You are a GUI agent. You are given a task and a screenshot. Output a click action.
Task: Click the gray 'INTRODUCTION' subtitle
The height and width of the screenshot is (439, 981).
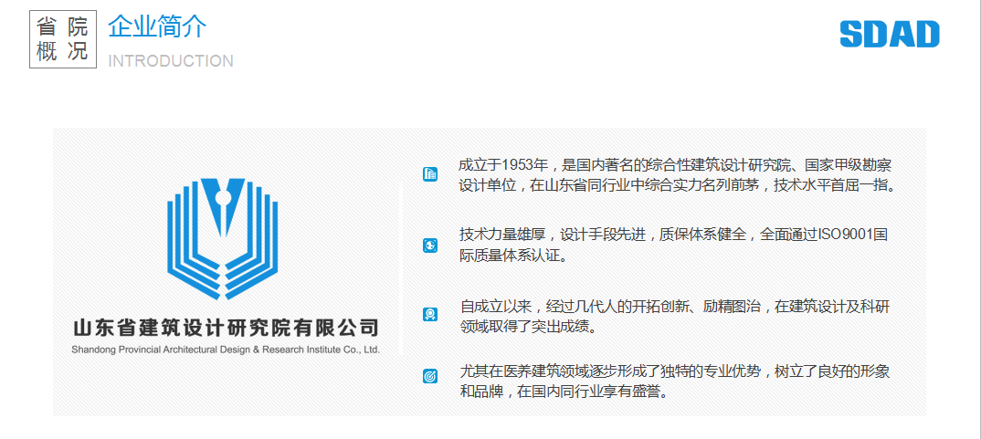171,60
